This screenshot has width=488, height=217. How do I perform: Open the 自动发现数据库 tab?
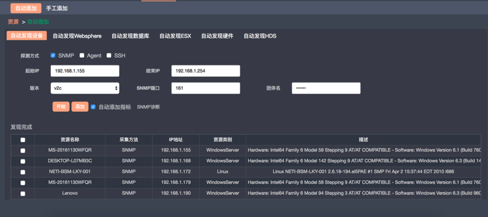coord(130,36)
